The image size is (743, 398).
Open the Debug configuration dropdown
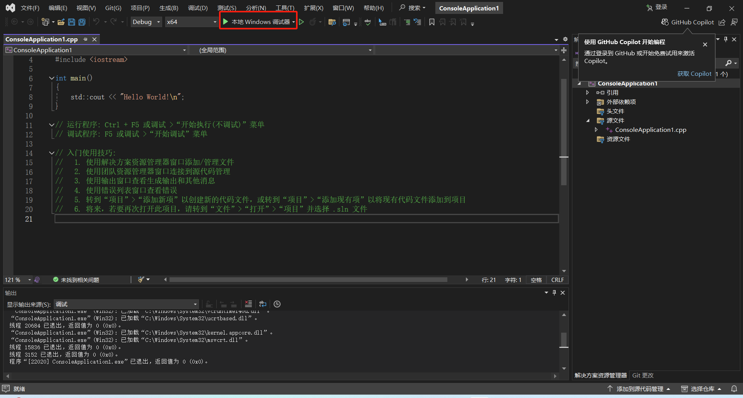click(x=146, y=22)
